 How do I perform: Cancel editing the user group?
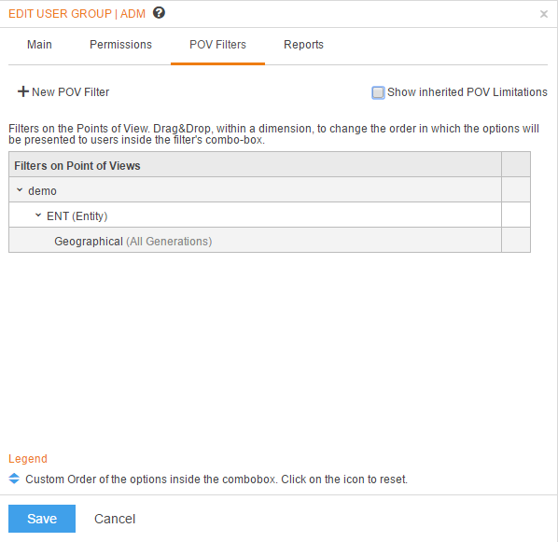[115, 519]
